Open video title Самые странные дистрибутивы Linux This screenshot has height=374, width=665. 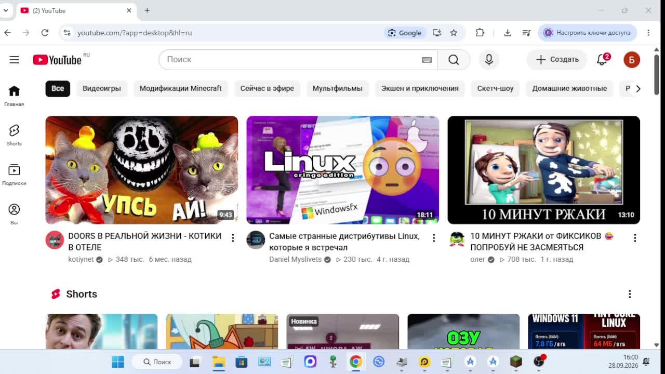tap(344, 242)
